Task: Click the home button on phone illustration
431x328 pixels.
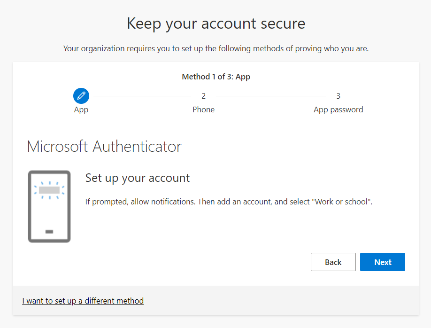Action: pyautogui.click(x=49, y=232)
